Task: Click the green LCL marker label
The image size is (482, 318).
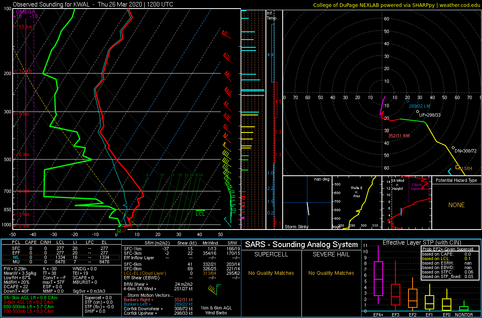Action: tap(201, 214)
